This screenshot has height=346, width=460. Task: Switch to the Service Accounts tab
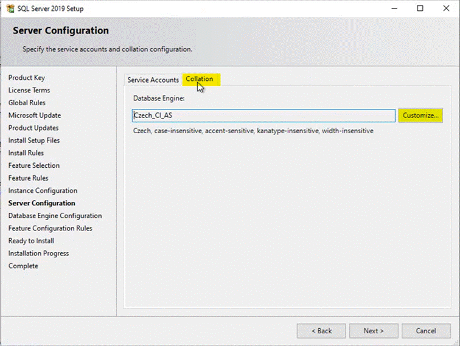click(x=153, y=80)
